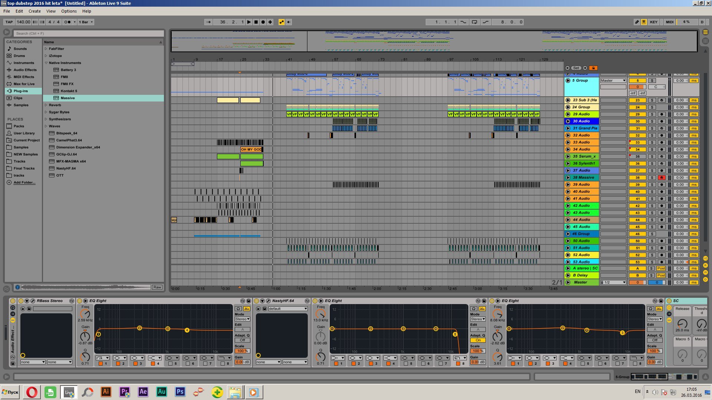Toggle Draw Mode pencil icon
This screenshot has width=712, height=400.
click(637, 22)
